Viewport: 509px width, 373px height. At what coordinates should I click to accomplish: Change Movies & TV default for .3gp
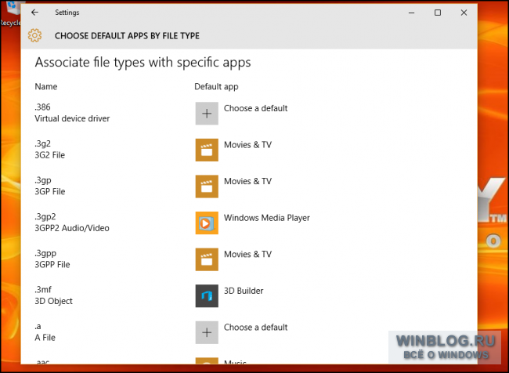(x=247, y=181)
